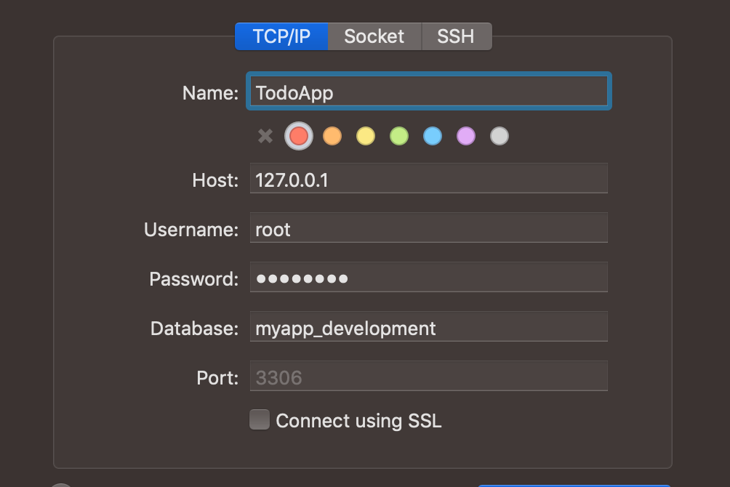Image resolution: width=730 pixels, height=487 pixels.
Task: Enable Connect using SSL checkbox
Action: point(260,420)
